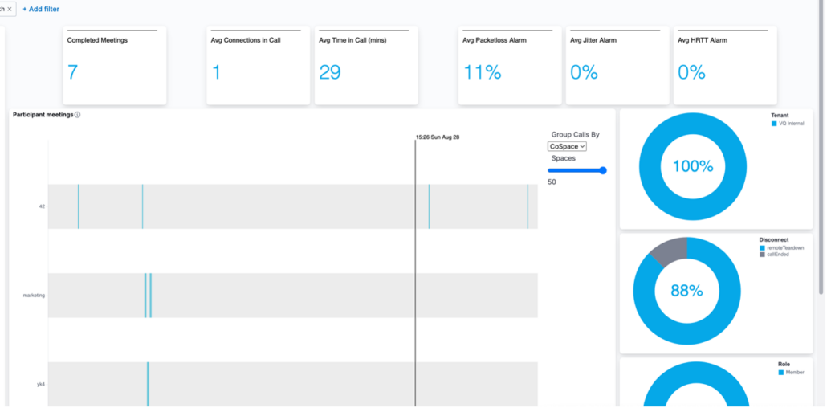
Task: Toggle callEnded legend entry in Disconnect chart
Action: tap(774, 255)
